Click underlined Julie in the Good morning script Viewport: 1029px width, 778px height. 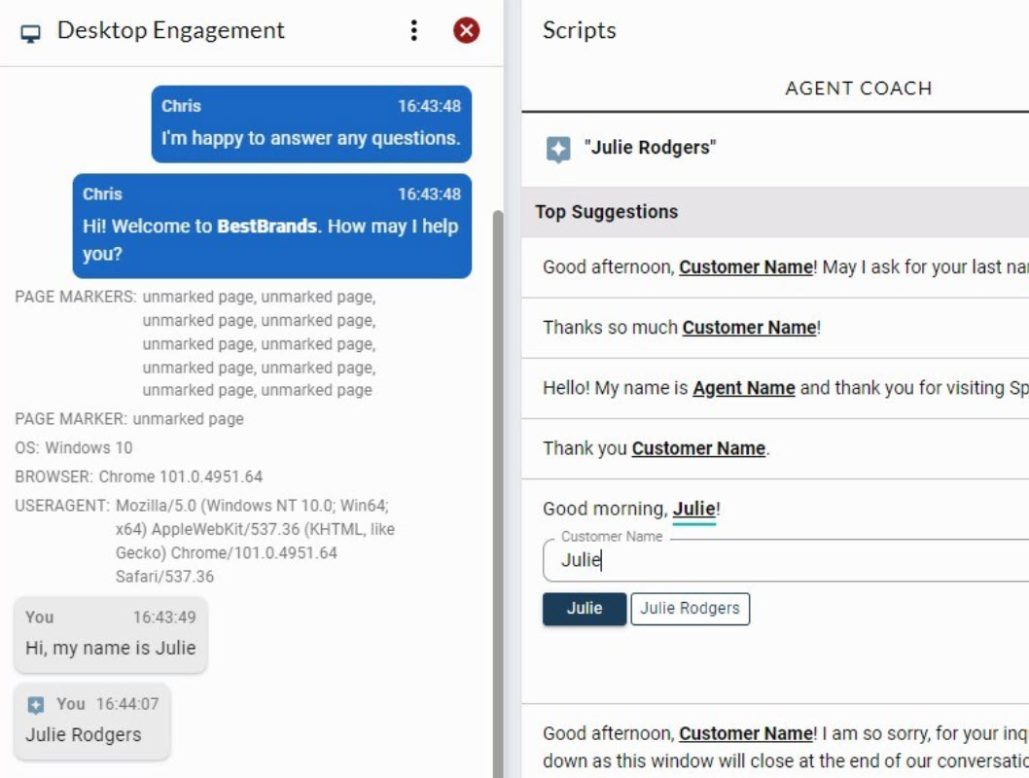693,509
